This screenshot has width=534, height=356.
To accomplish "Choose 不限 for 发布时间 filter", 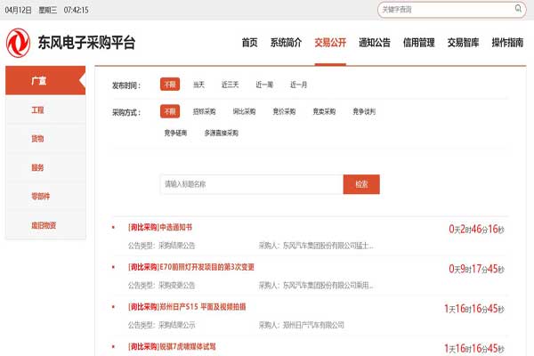I will [170, 85].
